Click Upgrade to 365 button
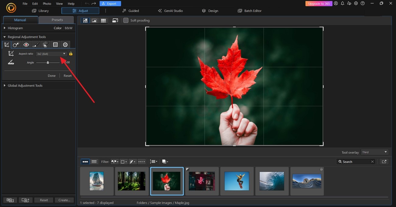The height and width of the screenshot is (207, 396). (319, 4)
